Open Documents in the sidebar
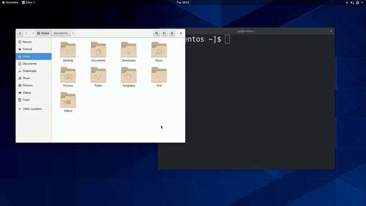 (34, 64)
